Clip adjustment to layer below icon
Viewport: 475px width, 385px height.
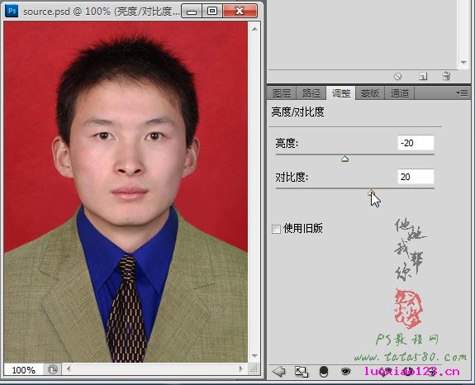[x=324, y=372]
